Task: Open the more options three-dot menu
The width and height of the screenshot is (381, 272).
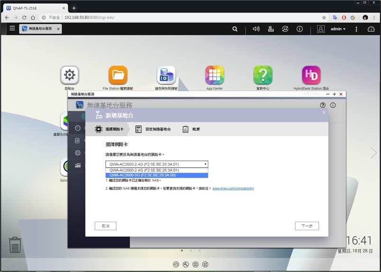Action: click(356, 29)
